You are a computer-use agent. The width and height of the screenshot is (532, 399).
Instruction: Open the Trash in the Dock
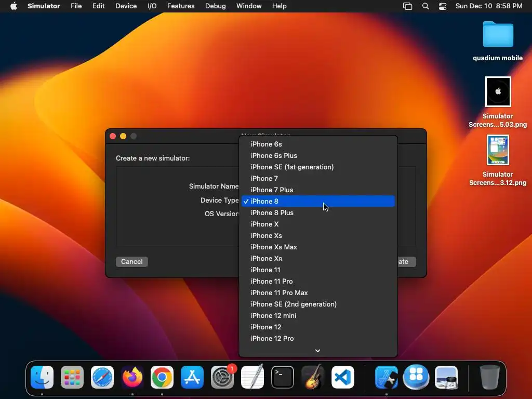[x=490, y=377]
